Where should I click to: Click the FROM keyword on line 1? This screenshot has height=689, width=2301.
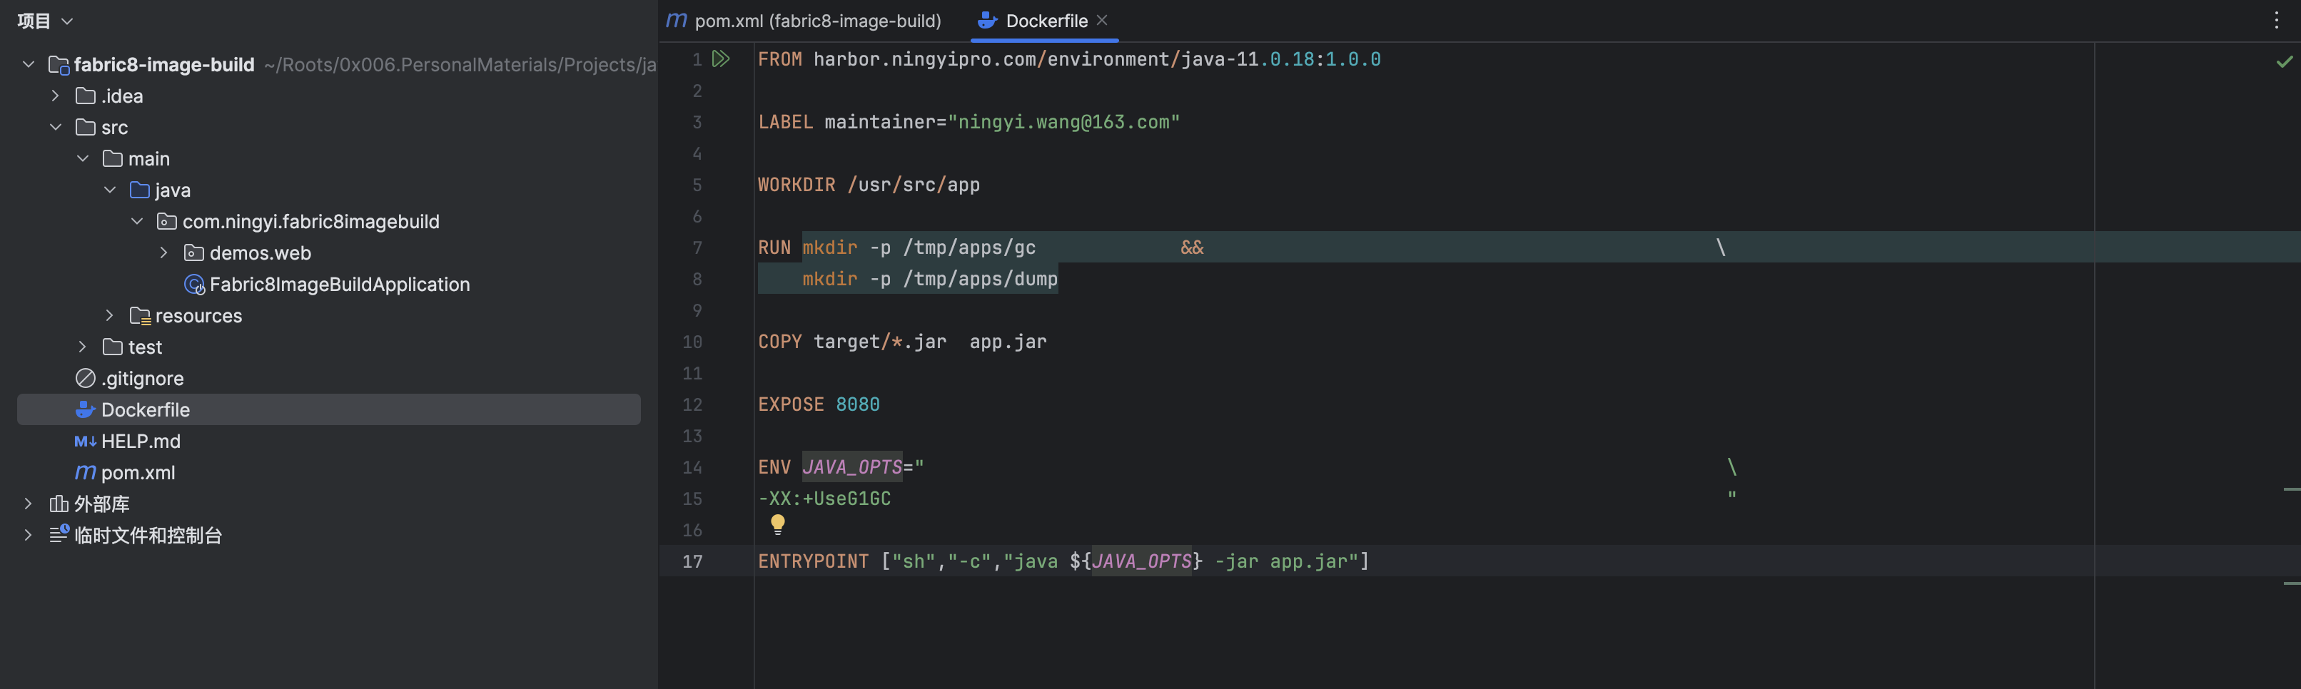pyautogui.click(x=780, y=59)
